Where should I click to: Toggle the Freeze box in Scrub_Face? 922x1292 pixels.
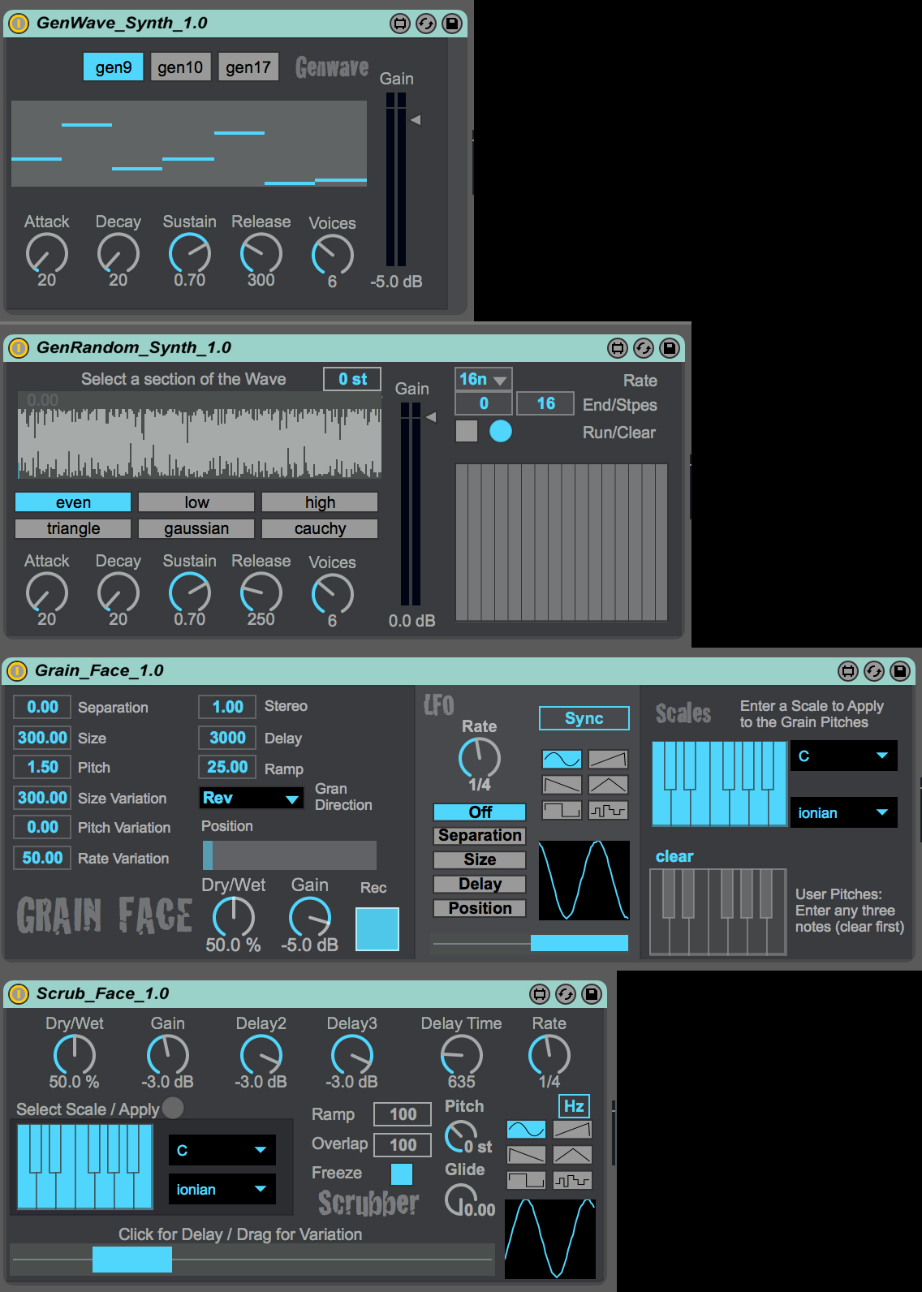(402, 1174)
